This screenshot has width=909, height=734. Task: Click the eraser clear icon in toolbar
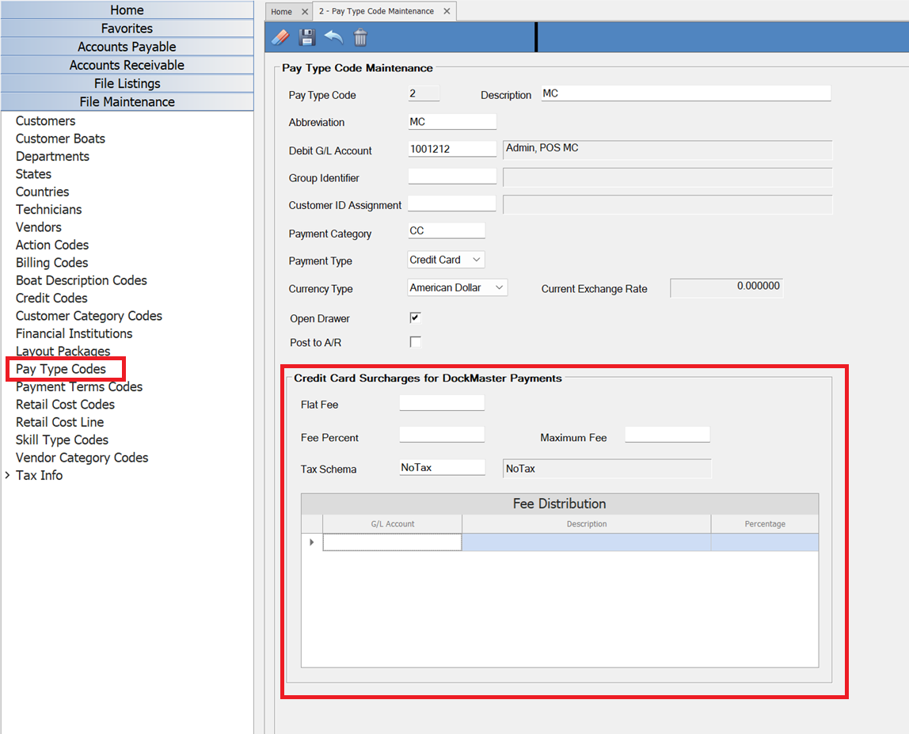(280, 37)
